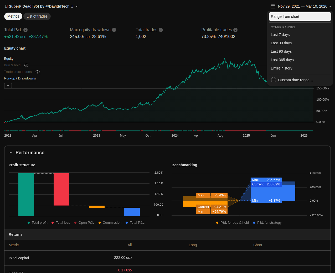Select Entire history from ranges
The image size is (335, 273).
(281, 68)
